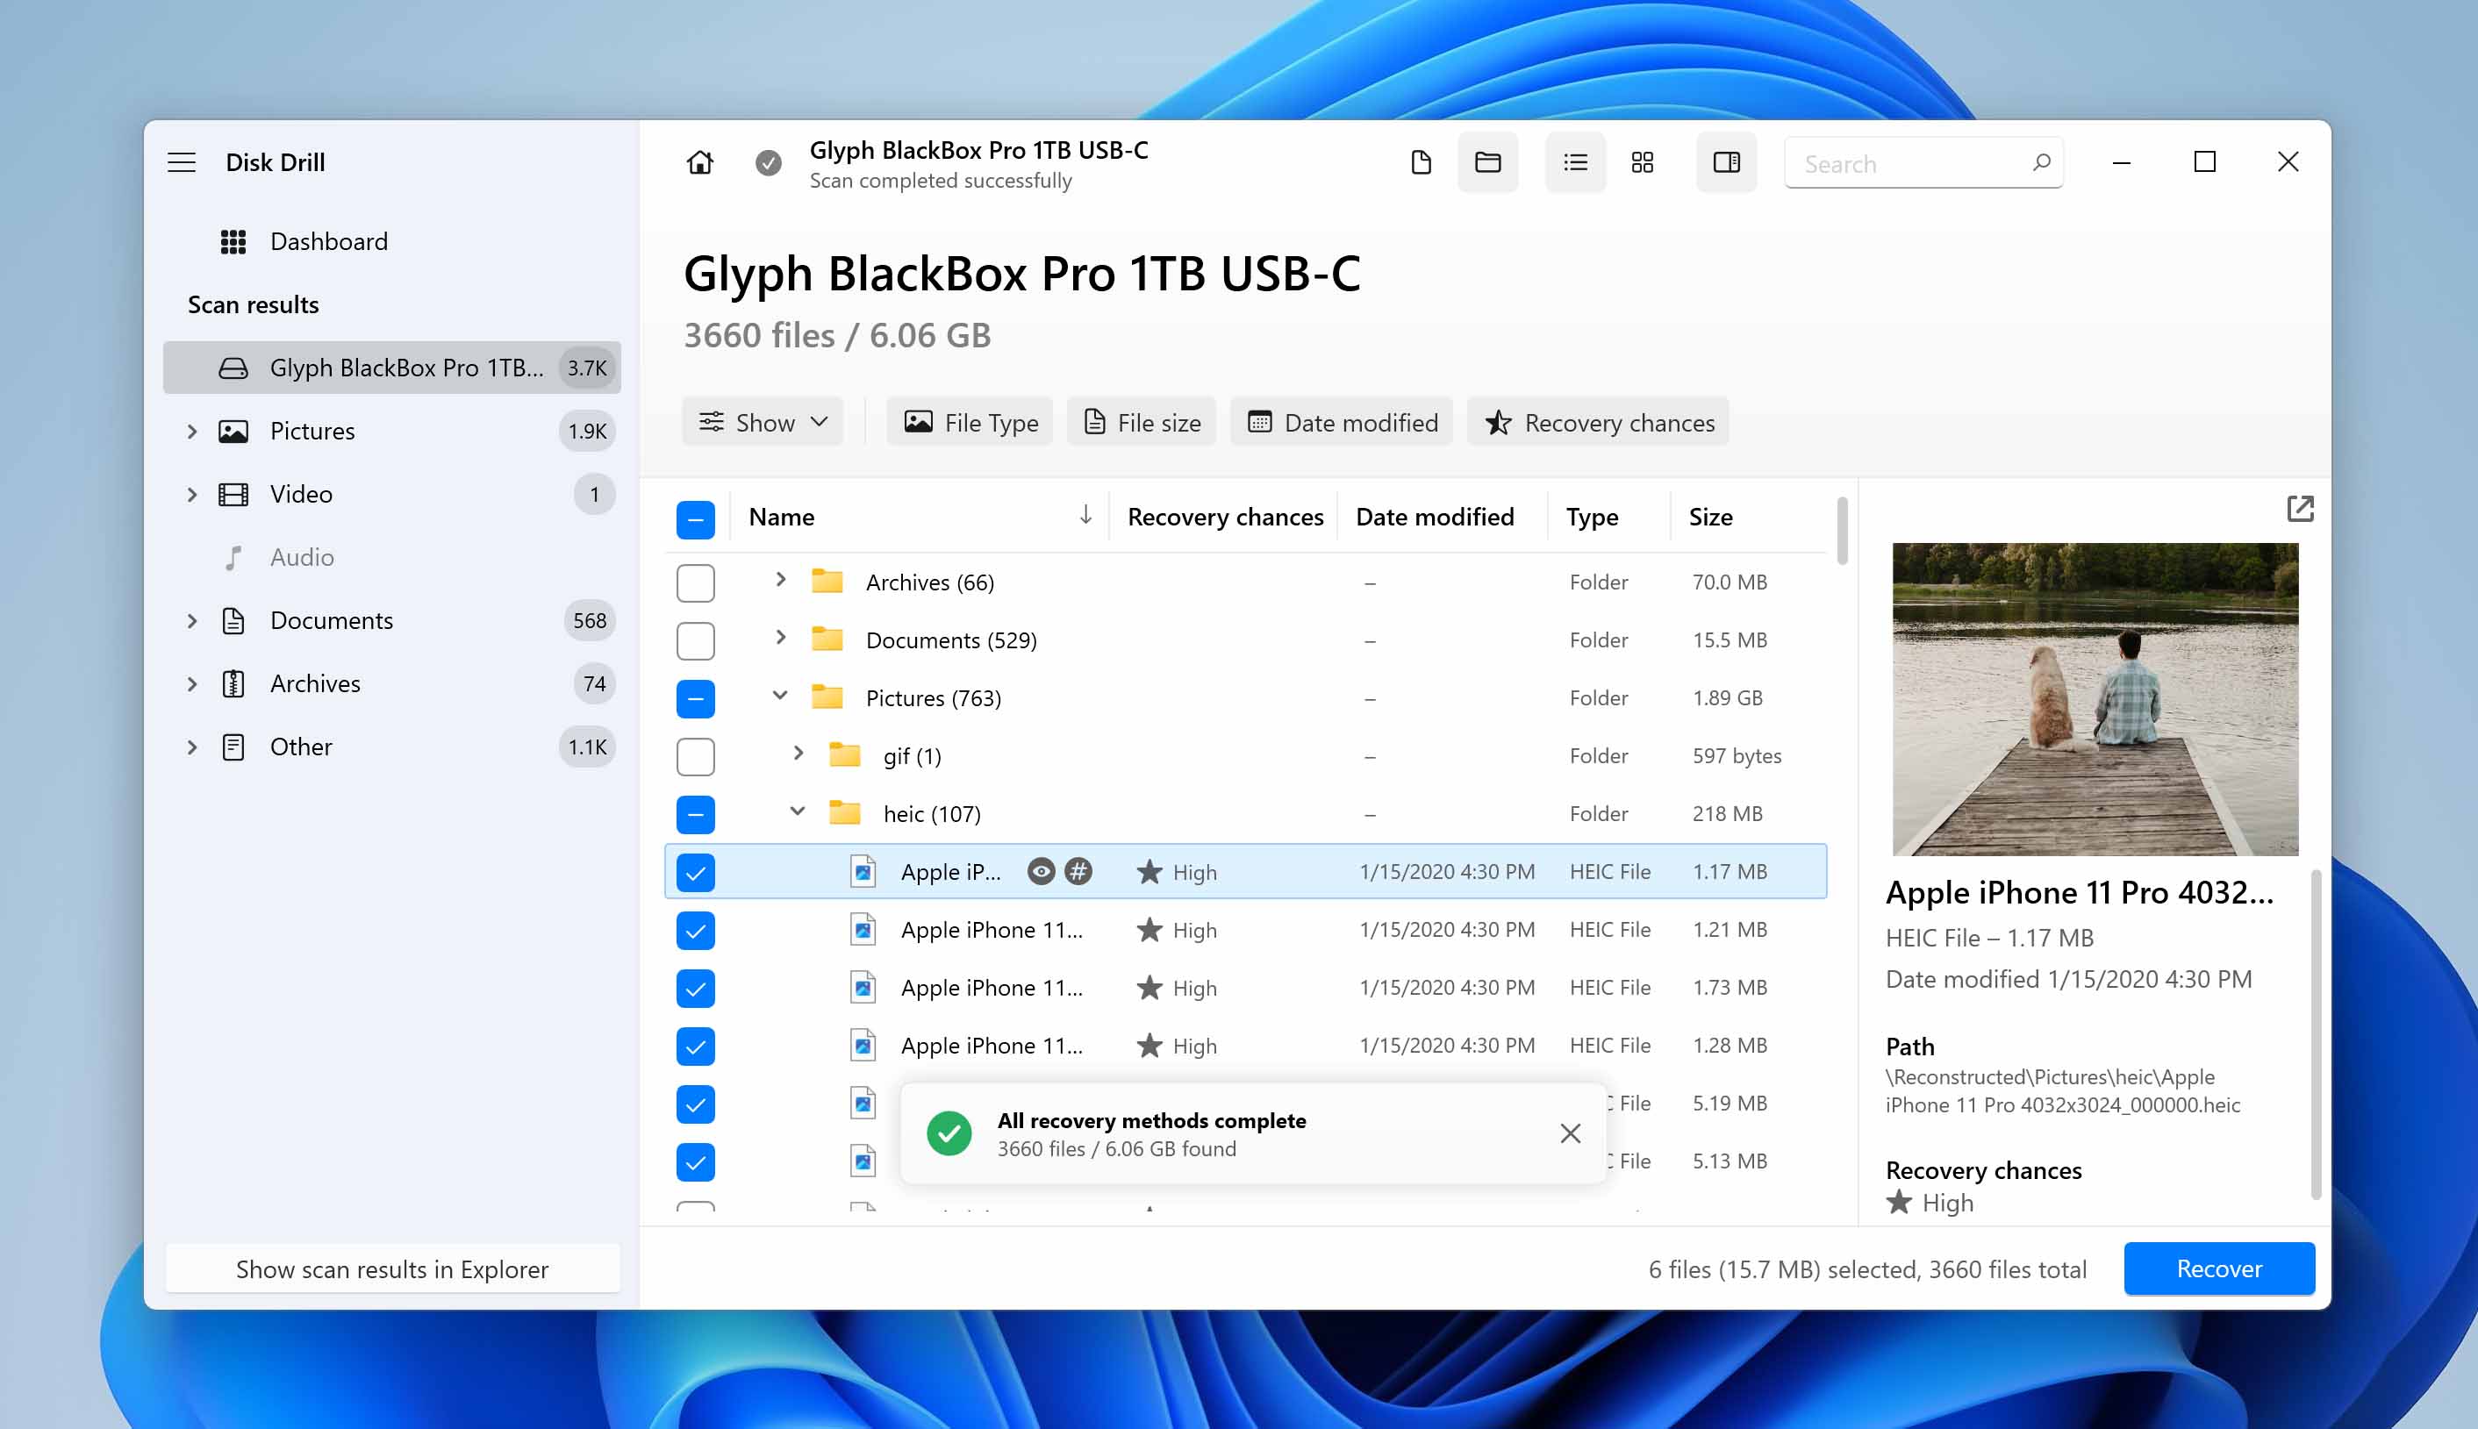Click the Name column sort arrow
Image resolution: width=2478 pixels, height=1429 pixels.
[x=1085, y=515]
